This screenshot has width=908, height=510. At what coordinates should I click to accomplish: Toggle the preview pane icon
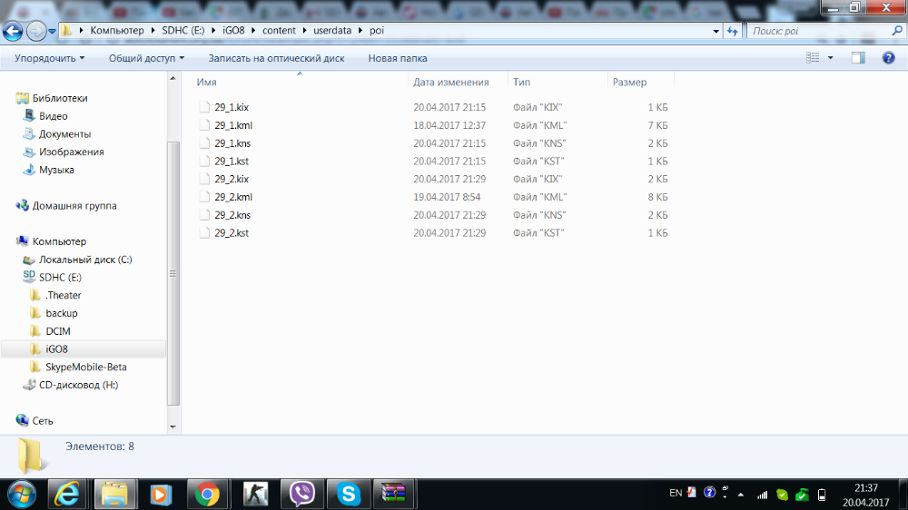point(858,58)
